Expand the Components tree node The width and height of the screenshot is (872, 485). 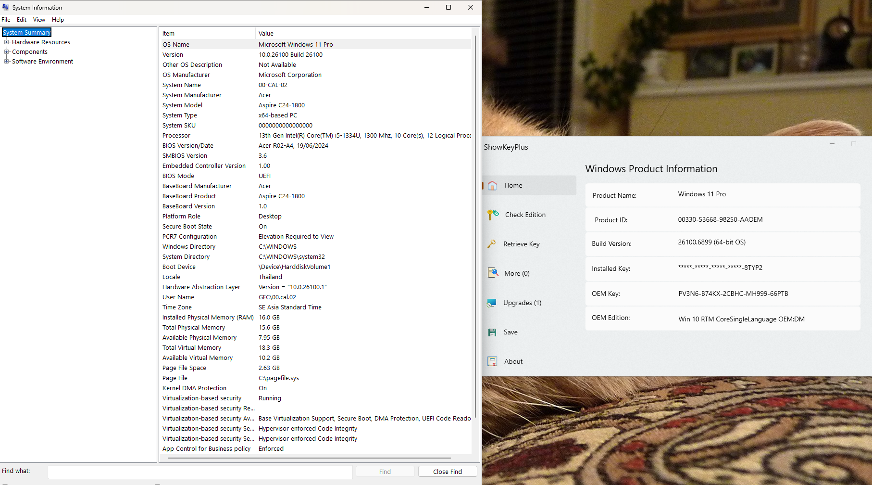(7, 52)
